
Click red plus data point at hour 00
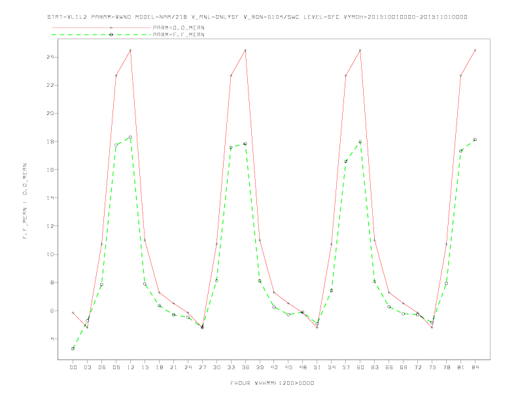pos(73,312)
